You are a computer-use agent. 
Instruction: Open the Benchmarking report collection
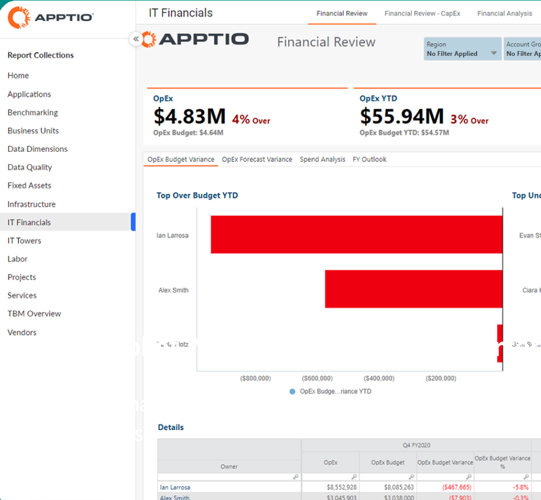click(x=33, y=113)
